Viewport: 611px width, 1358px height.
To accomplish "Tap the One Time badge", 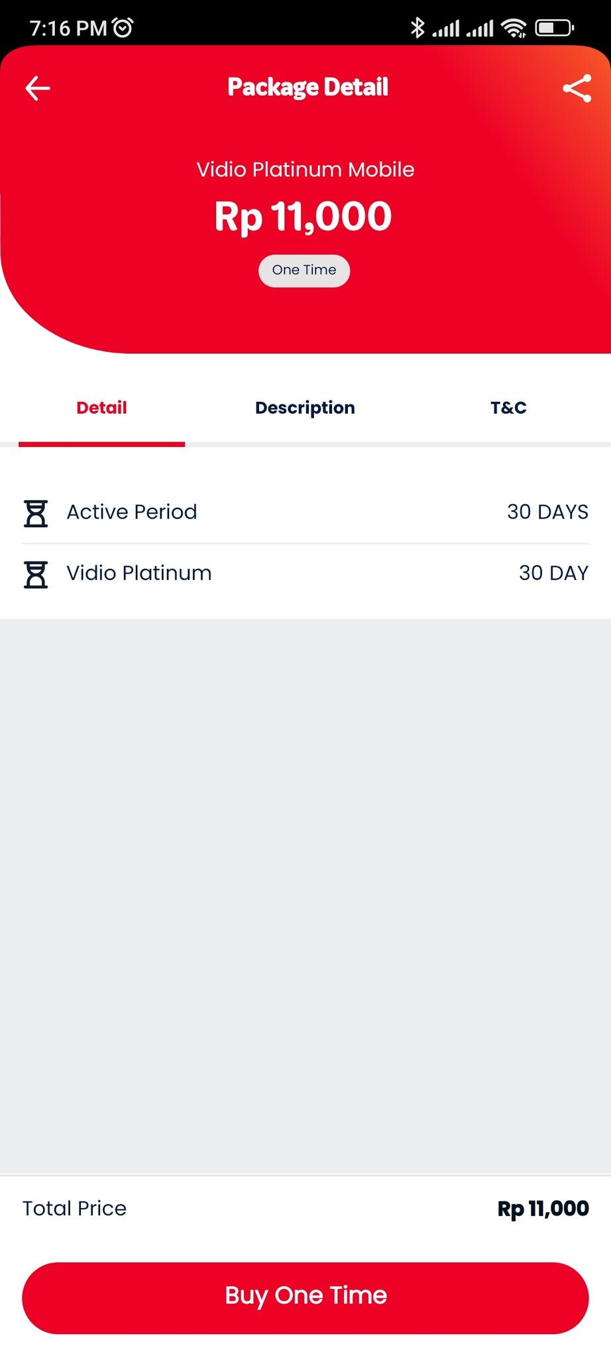I will pyautogui.click(x=304, y=271).
